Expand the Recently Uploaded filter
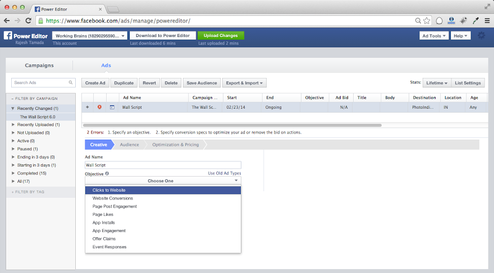 [13, 125]
